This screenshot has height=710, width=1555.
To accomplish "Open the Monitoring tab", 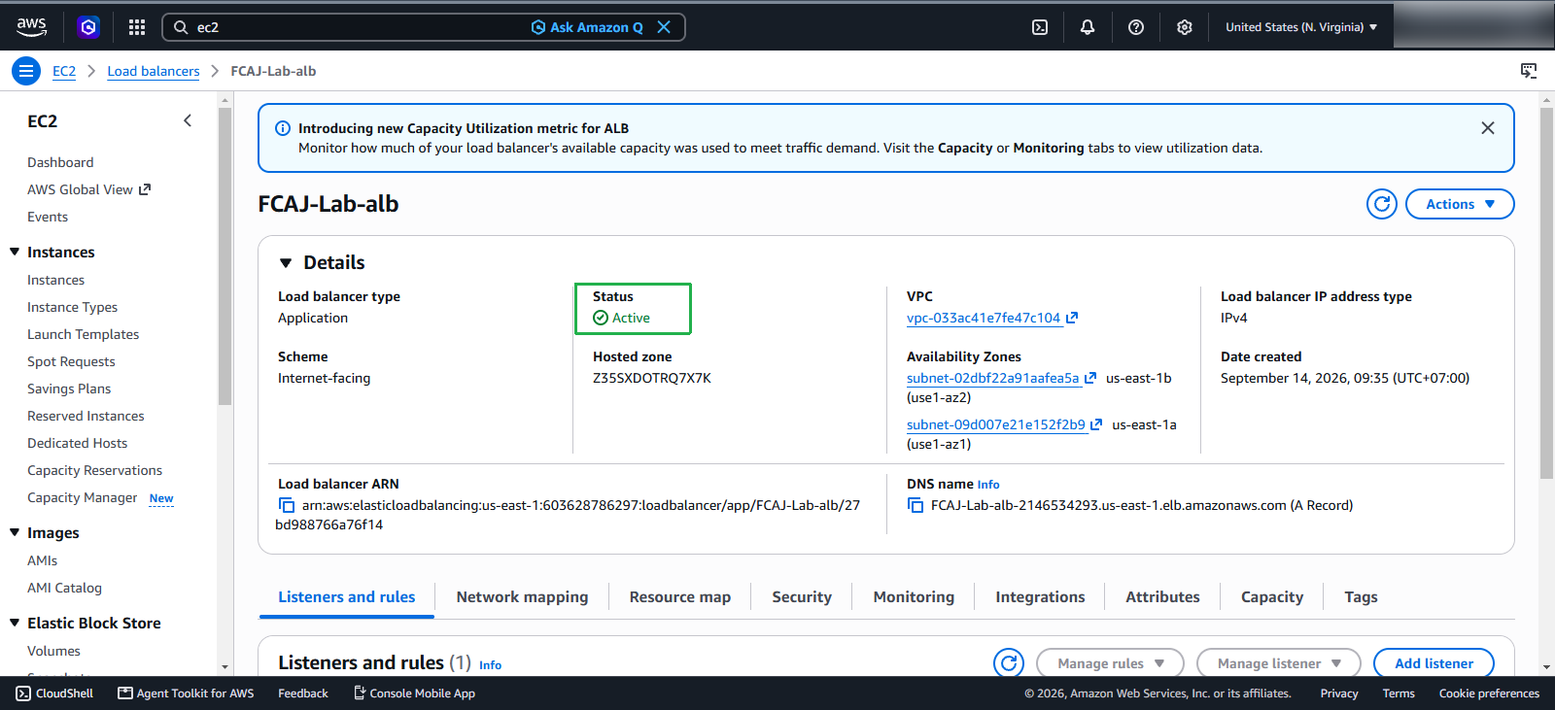I will tap(914, 597).
